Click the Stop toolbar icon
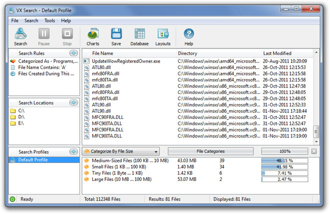This screenshot has width=330, height=214. (67, 33)
